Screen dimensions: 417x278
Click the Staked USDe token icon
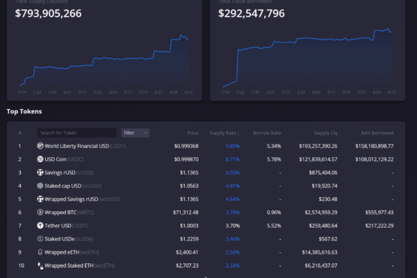[x=40, y=238]
